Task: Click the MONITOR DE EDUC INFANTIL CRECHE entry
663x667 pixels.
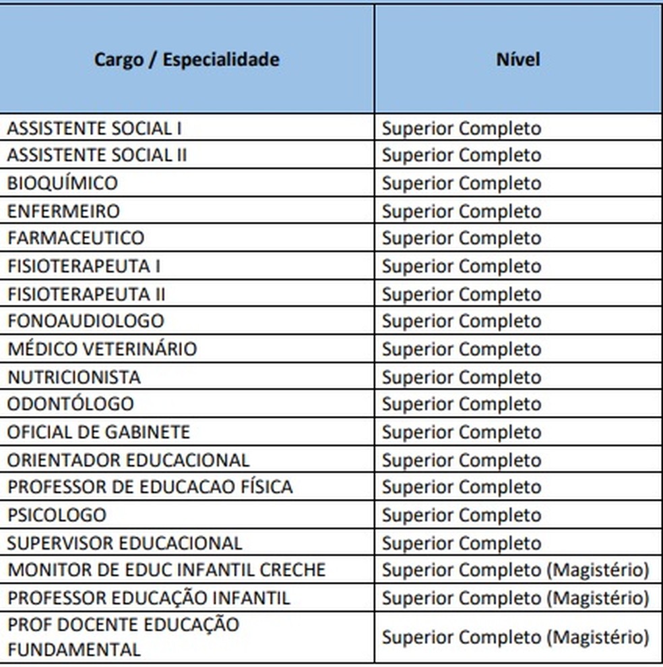Action: click(x=166, y=570)
